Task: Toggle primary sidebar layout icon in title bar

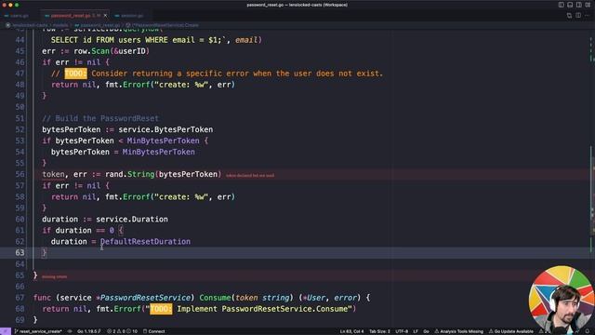Action: [561, 5]
